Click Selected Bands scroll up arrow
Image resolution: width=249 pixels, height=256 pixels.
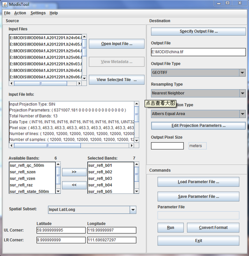click(136, 164)
